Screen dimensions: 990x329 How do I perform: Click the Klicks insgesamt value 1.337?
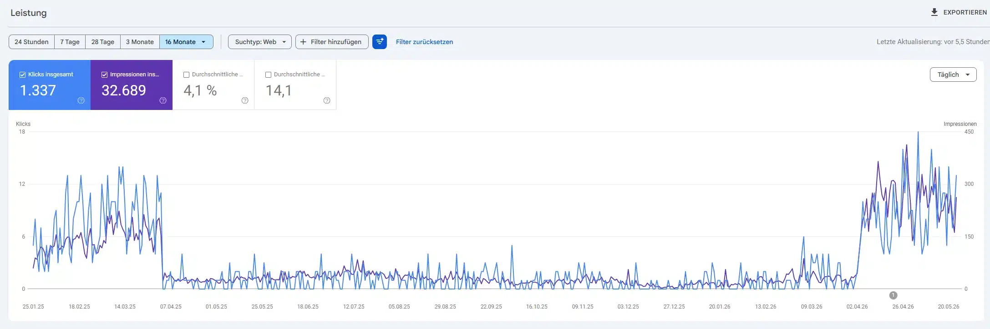tap(38, 90)
